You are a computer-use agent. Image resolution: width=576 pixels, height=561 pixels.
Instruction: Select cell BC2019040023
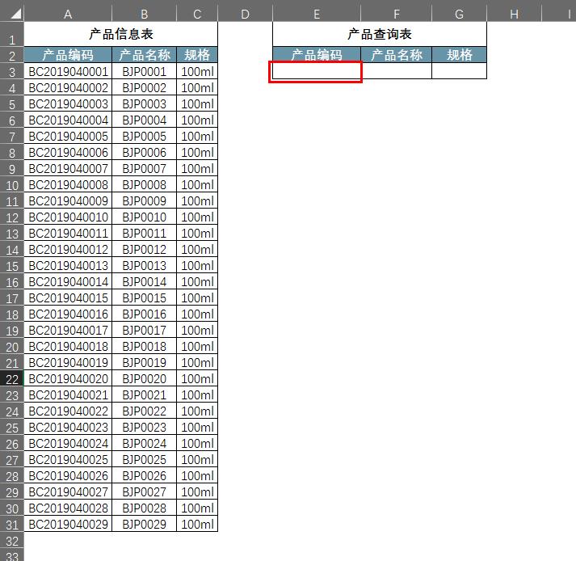tap(68, 427)
